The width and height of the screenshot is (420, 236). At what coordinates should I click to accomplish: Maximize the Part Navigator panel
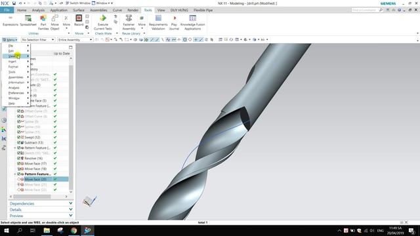(x=70, y=47)
